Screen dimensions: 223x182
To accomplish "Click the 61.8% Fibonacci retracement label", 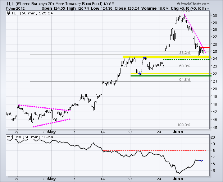I will [x=185, y=79].
